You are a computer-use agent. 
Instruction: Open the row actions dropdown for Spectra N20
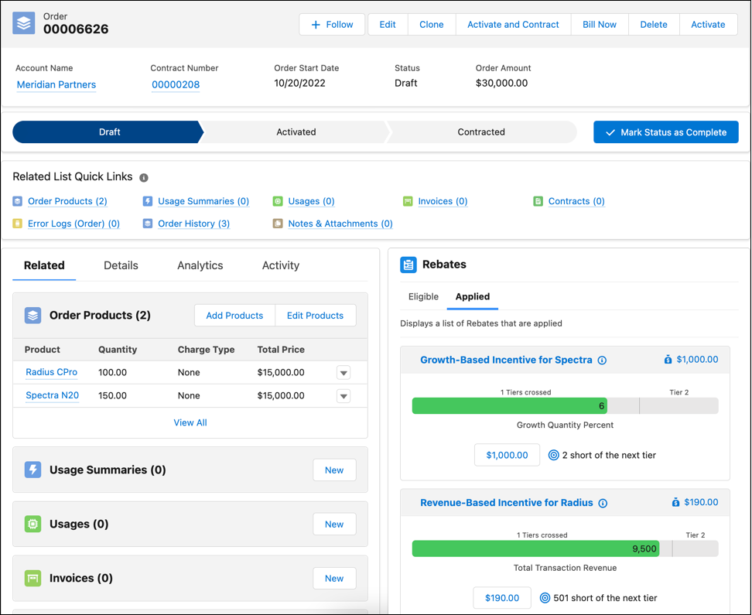pos(343,395)
